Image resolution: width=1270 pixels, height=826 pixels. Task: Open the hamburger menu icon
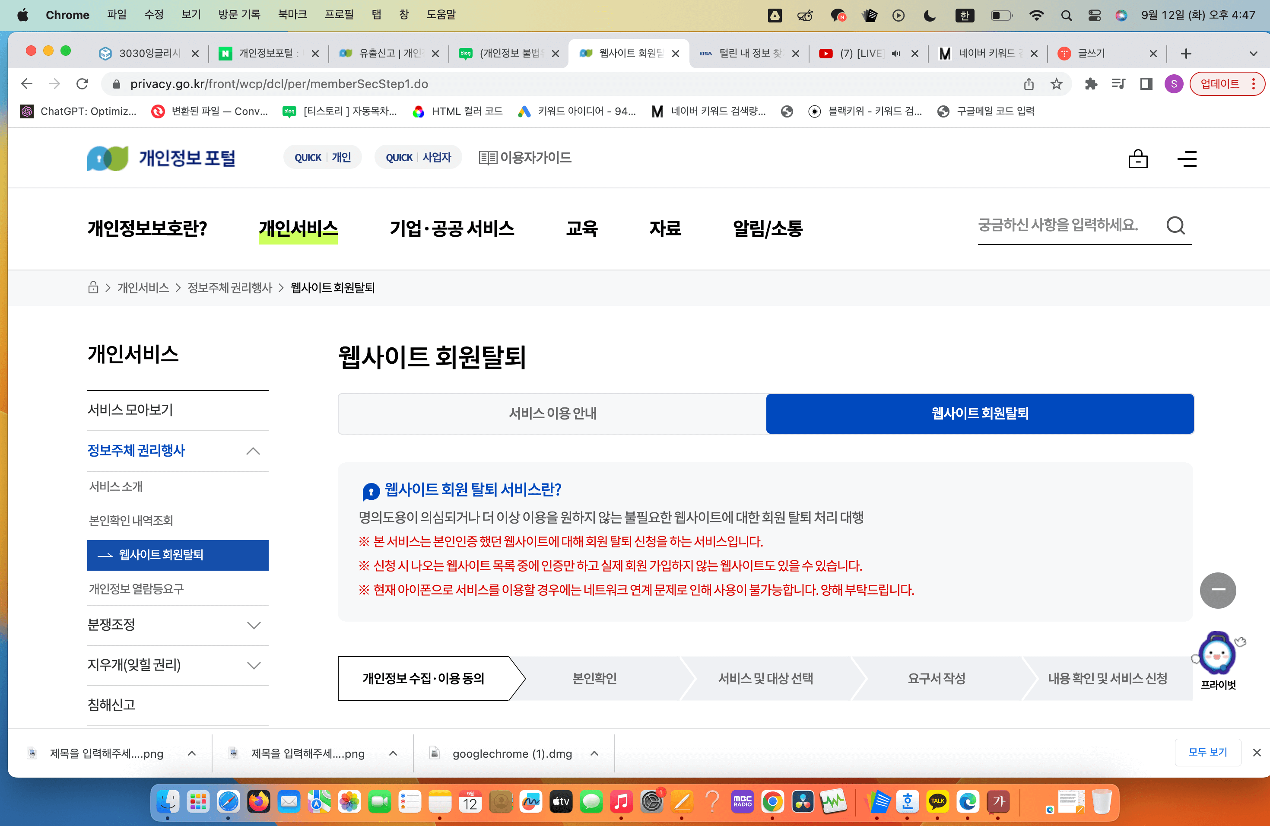pos(1187,159)
